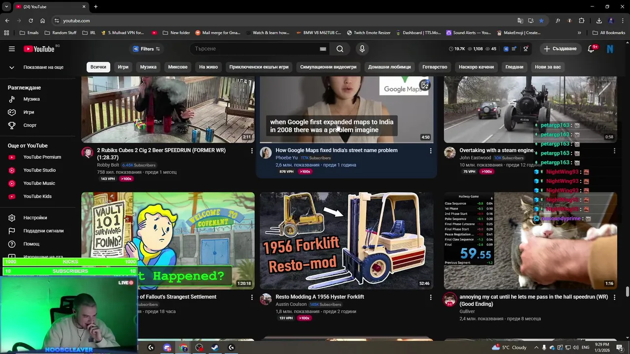This screenshot has width=630, height=354.
Task: Open YouTube Studio in the sidebar
Action: coord(39,170)
